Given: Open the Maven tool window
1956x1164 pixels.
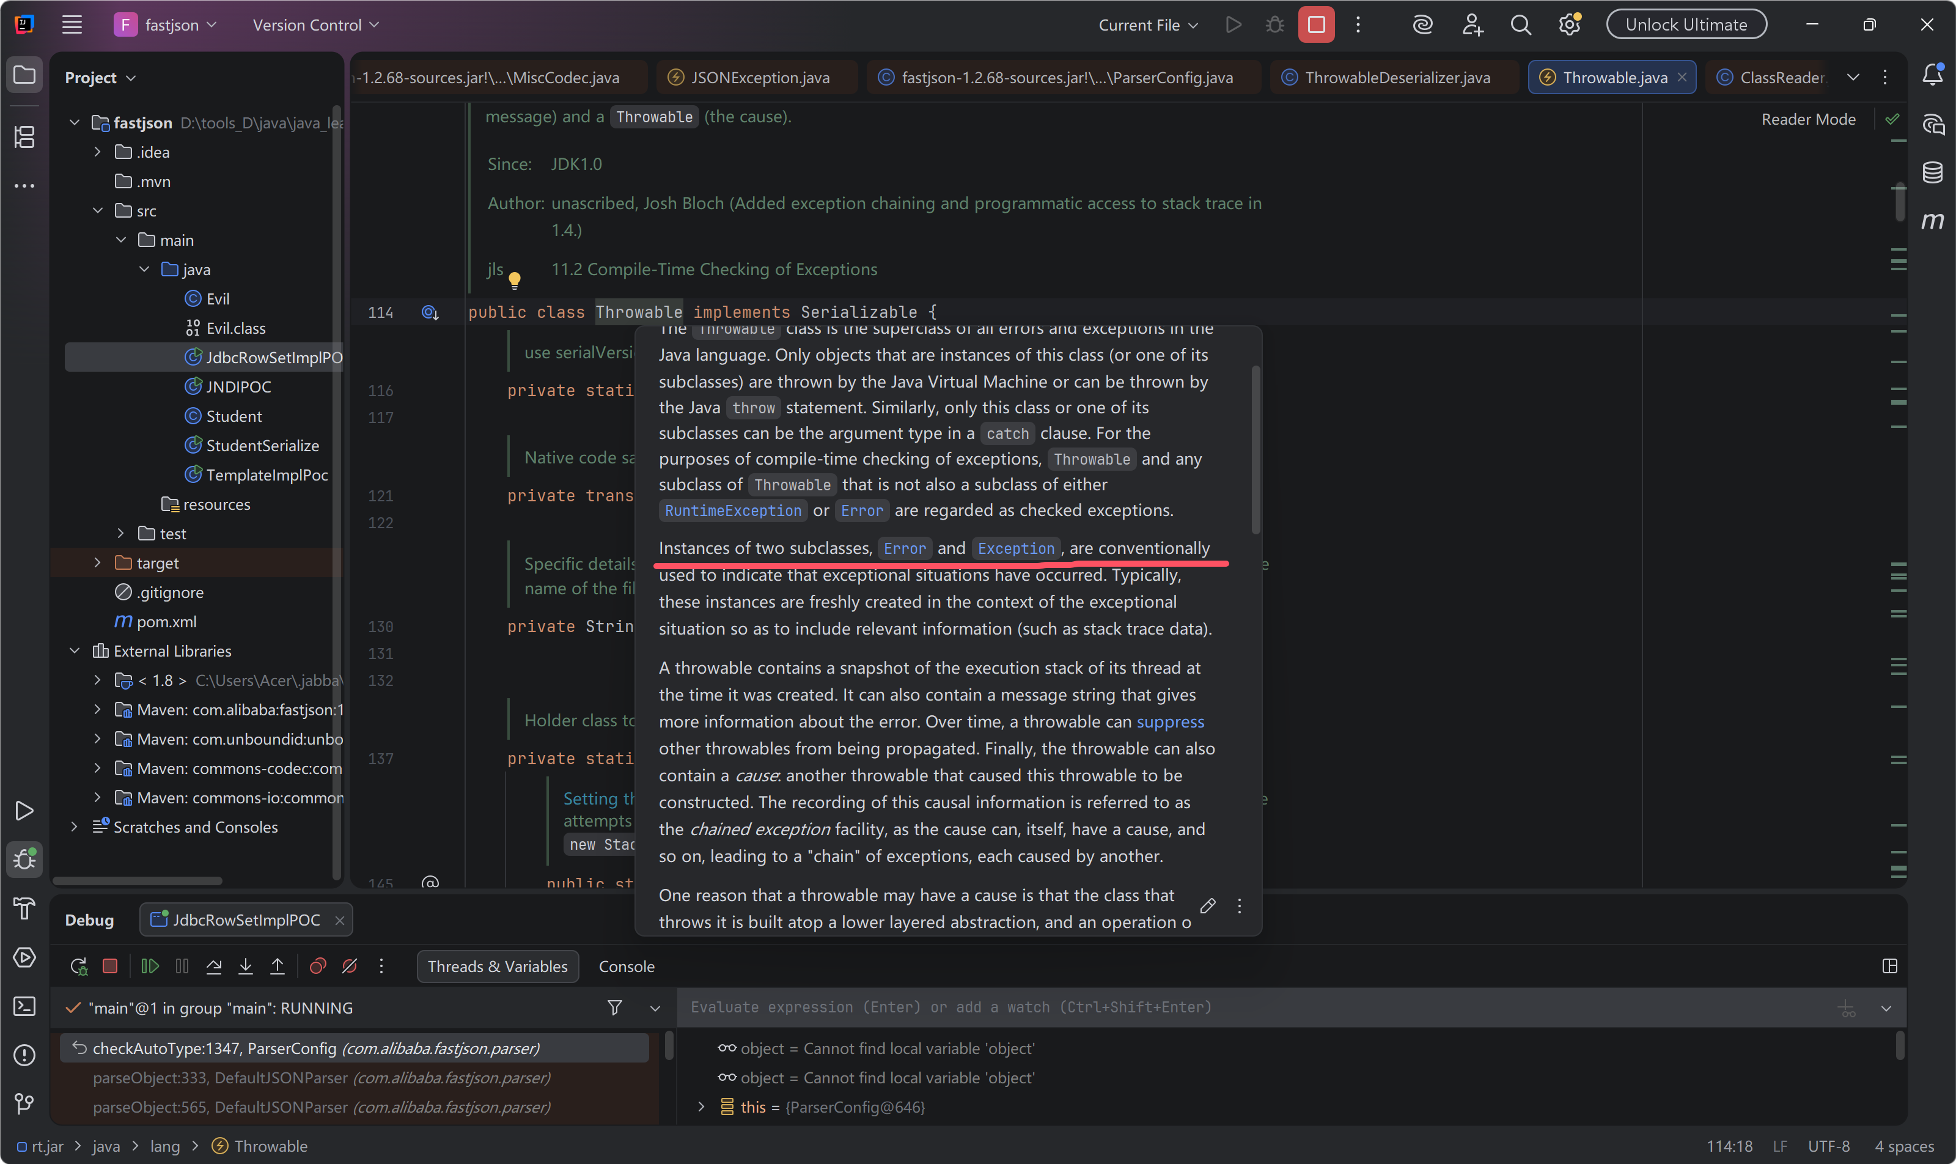Looking at the screenshot, I should (1933, 221).
